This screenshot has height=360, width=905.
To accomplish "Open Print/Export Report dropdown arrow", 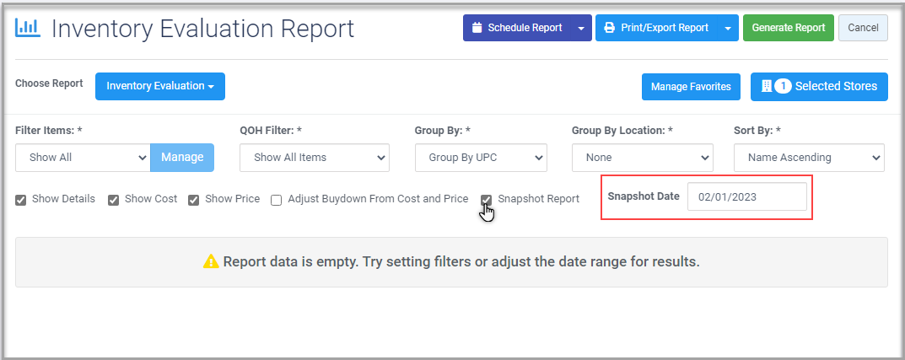I will pyautogui.click(x=728, y=29).
